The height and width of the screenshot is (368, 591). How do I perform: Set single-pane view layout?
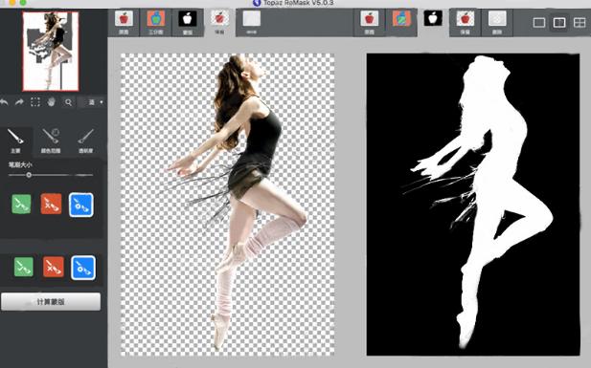539,23
